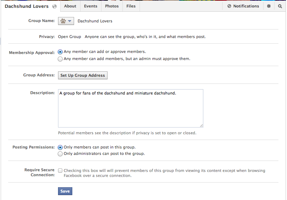
Task: Open the About tab
Action: click(70, 6)
